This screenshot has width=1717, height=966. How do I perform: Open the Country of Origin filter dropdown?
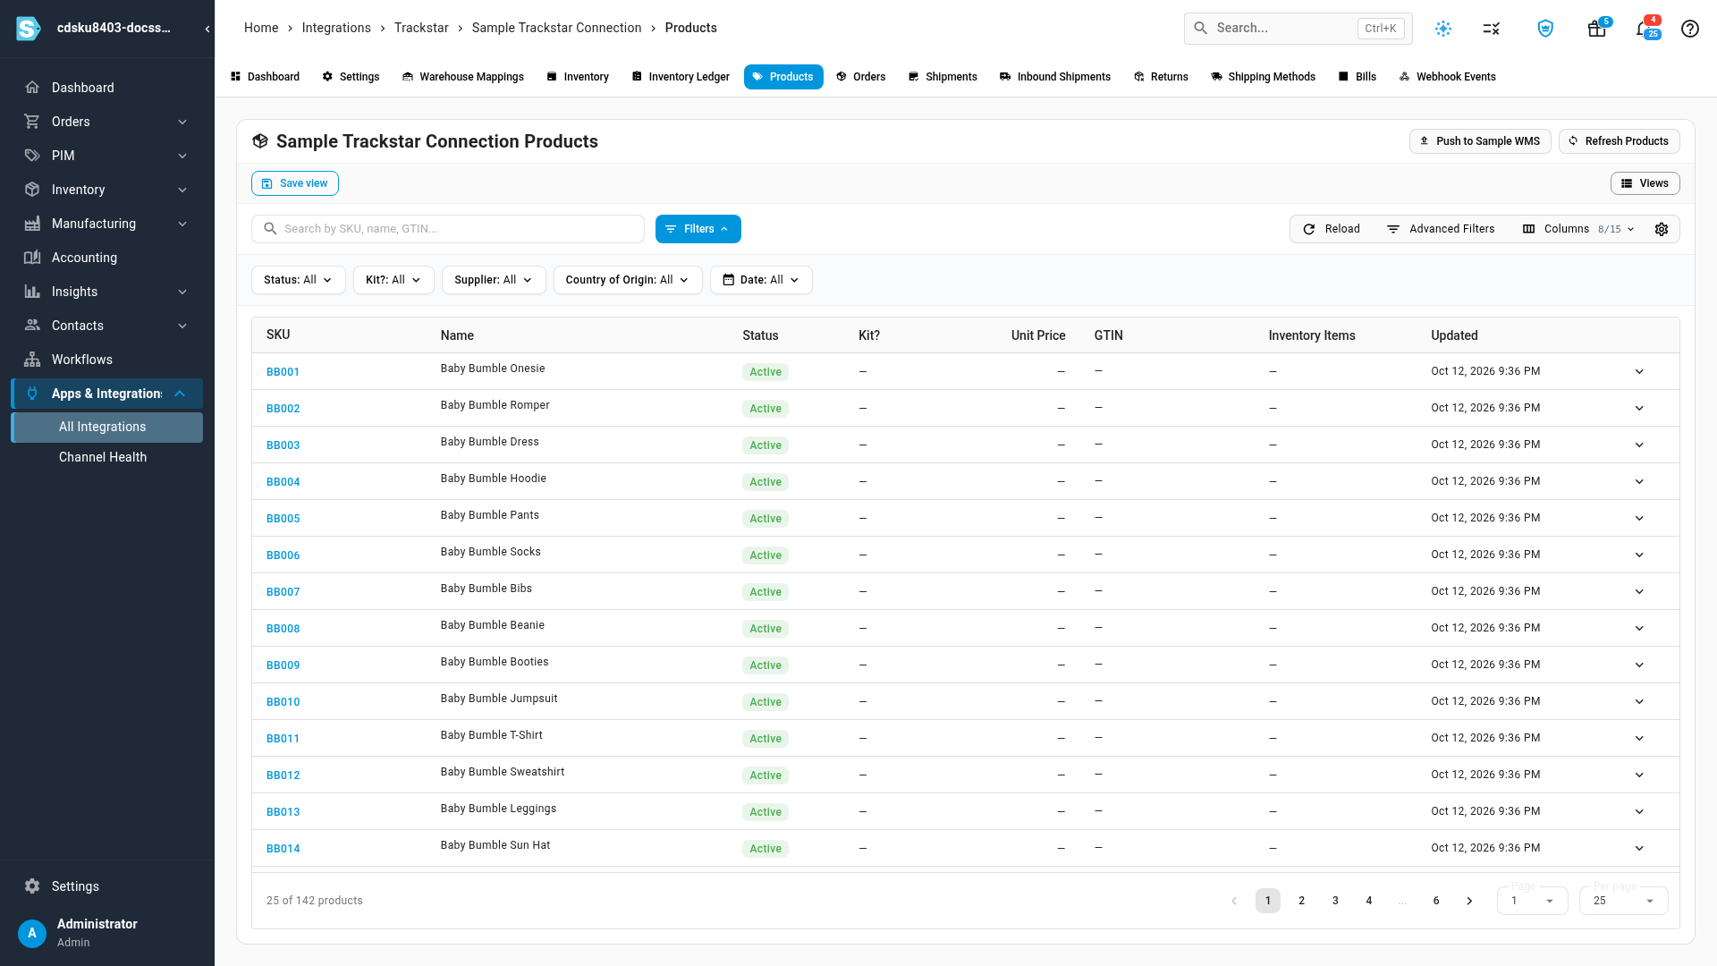[x=628, y=280]
